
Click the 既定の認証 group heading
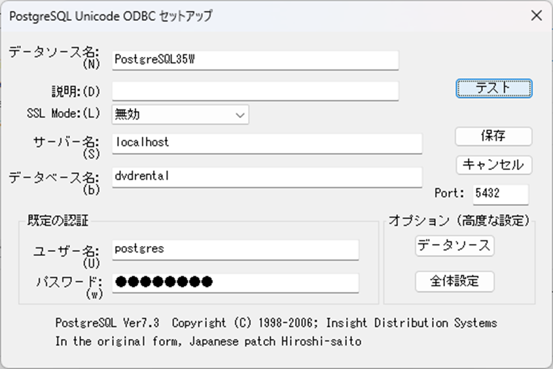coord(59,221)
